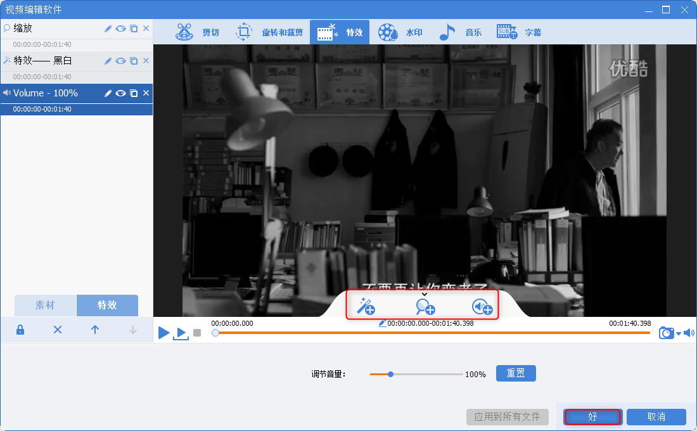The width and height of the screenshot is (697, 431).
Task: Click the 调节音量 label
Action: pos(328,375)
